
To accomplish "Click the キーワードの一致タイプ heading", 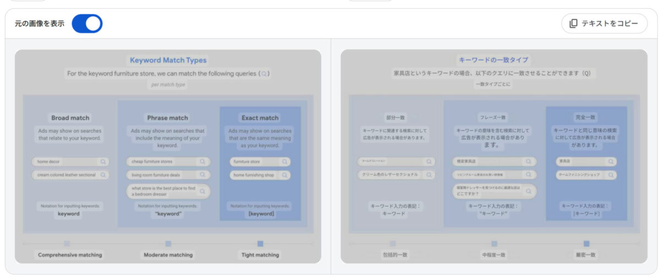I will coord(494,60).
